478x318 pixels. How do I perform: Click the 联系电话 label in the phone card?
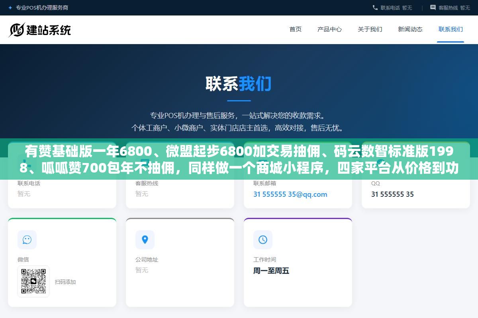click(x=29, y=183)
